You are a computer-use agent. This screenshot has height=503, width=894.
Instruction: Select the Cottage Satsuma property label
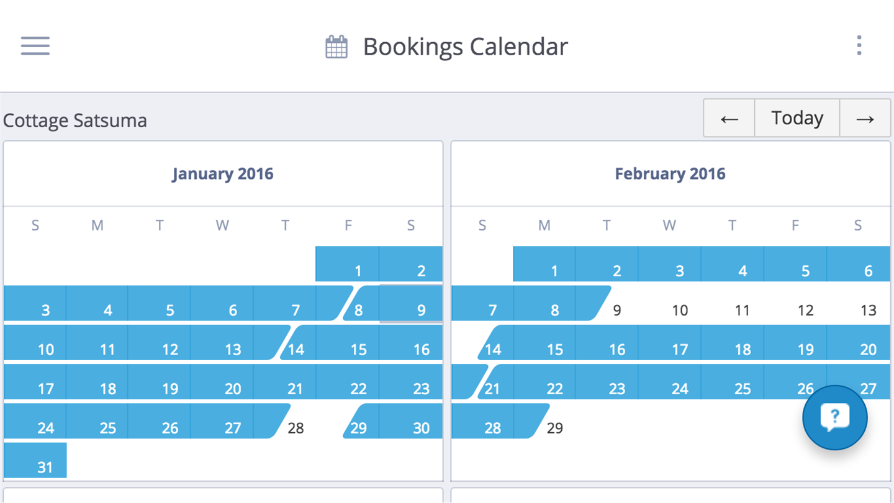pyautogui.click(x=75, y=120)
